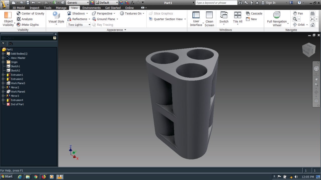Open the Get Started tab
Viewport: 321px width, 180px height.
[x=113, y=8]
